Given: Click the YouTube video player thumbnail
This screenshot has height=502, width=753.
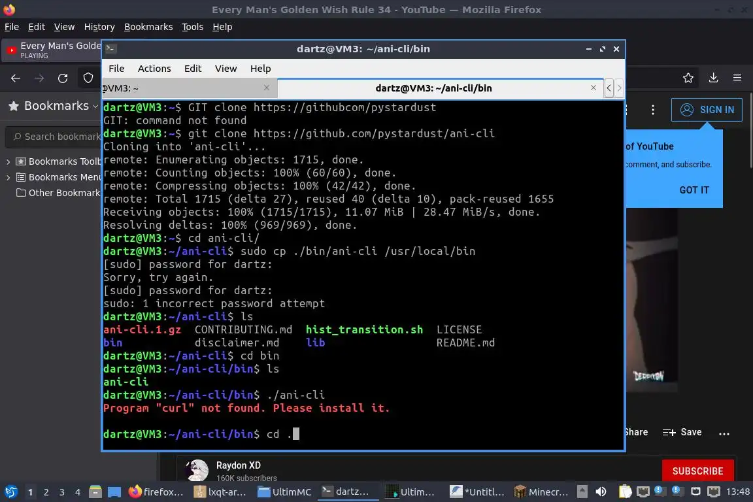Looking at the screenshot, I should 651,300.
